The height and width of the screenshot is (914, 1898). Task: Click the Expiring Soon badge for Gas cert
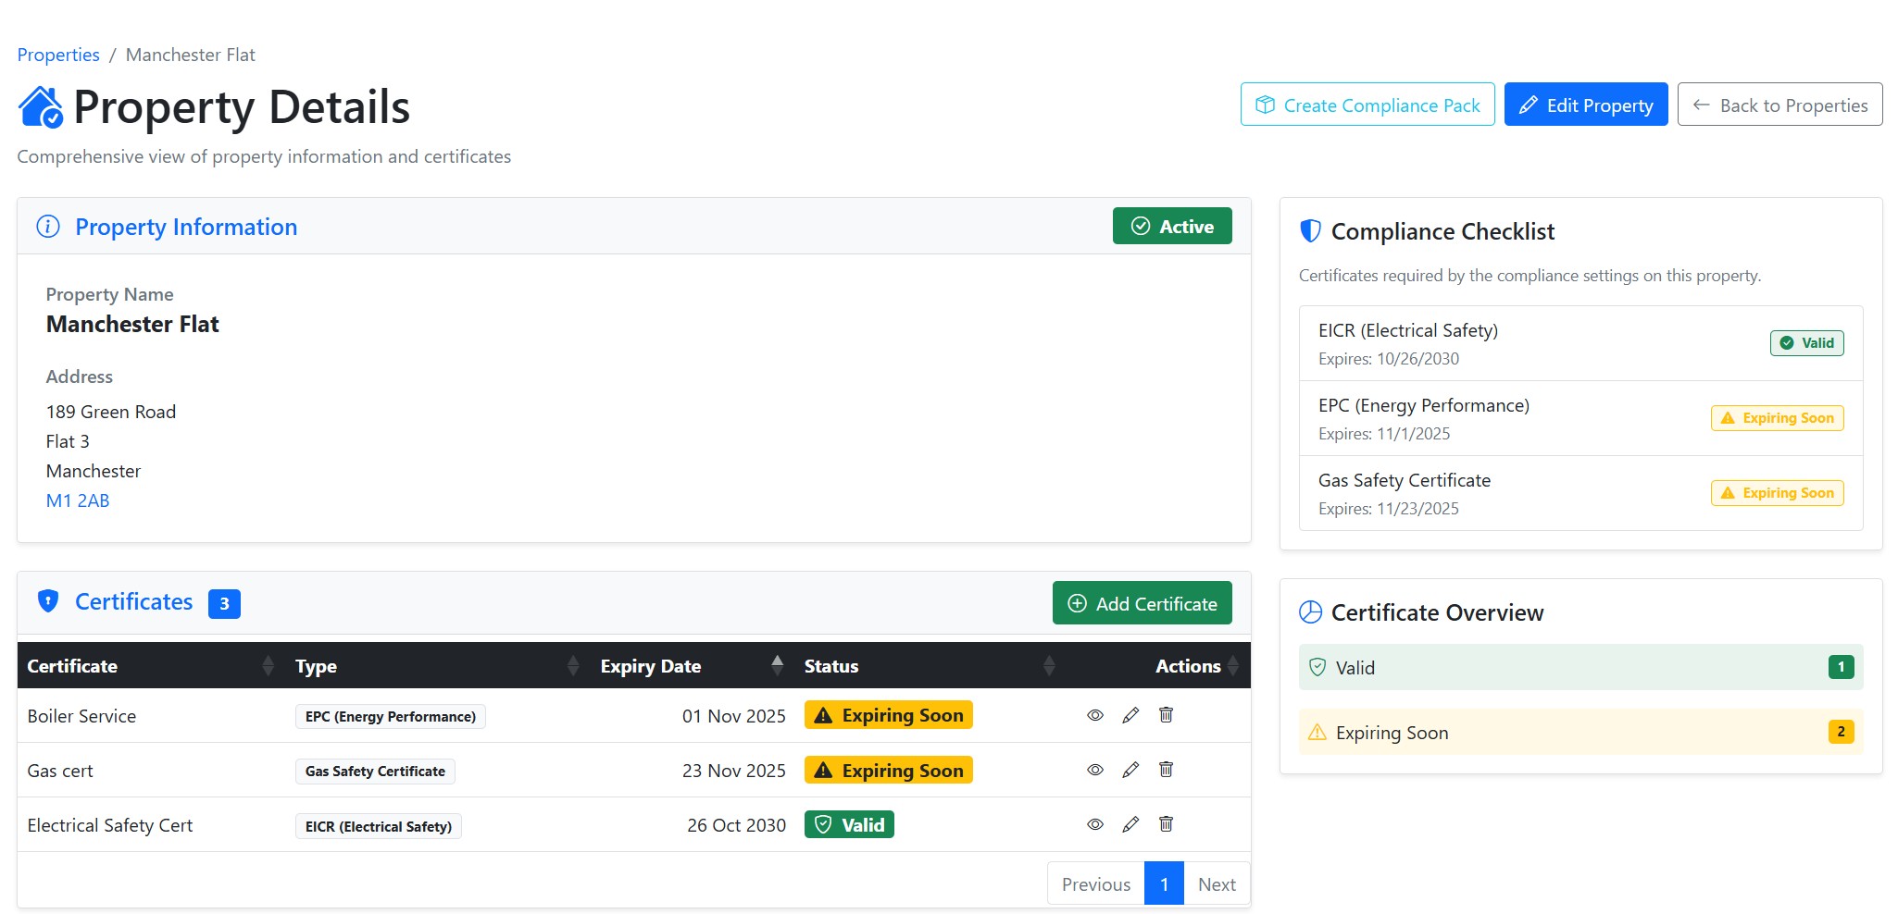point(887,769)
